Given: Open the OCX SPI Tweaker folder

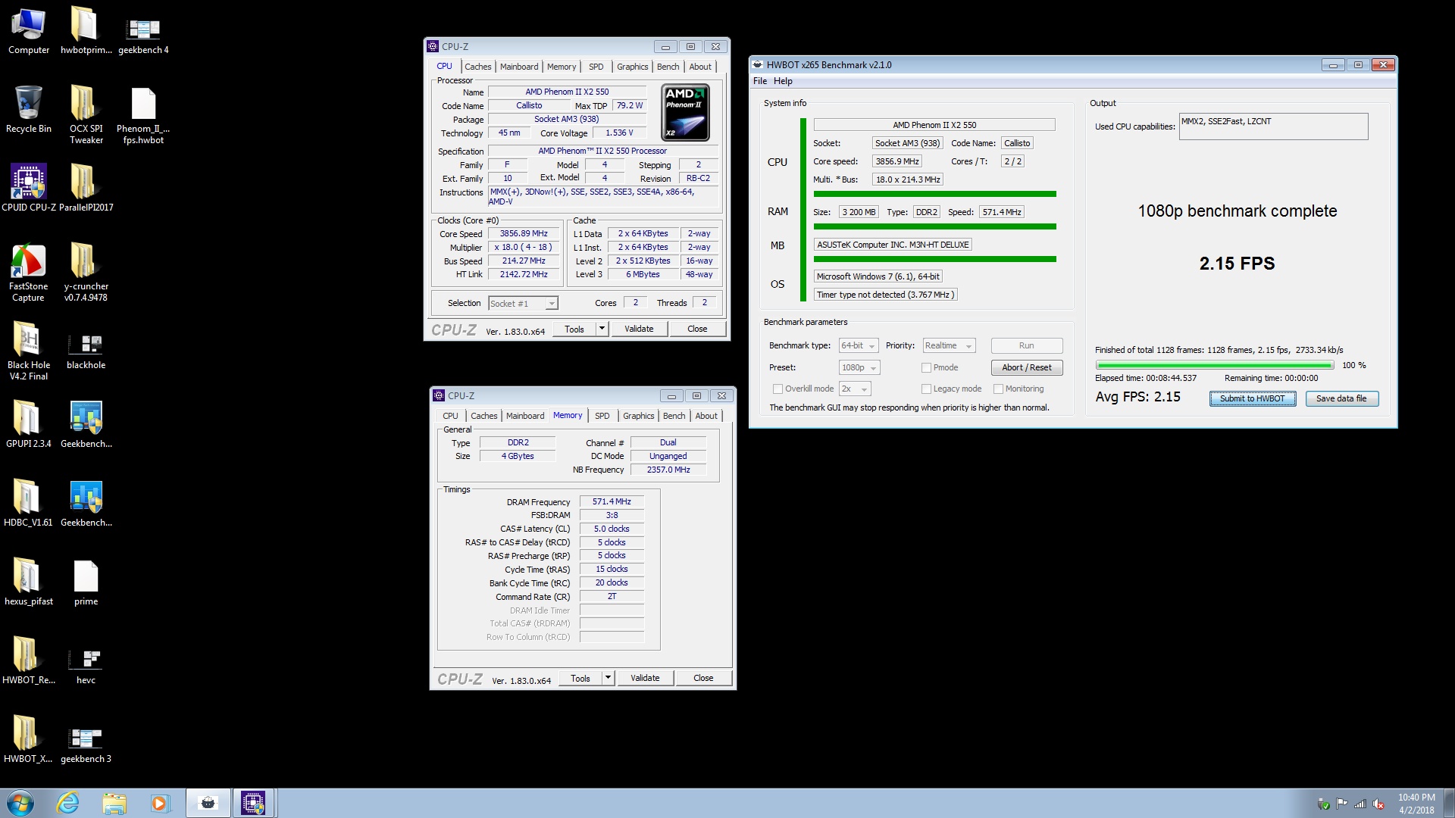Looking at the screenshot, I should tap(86, 115).
